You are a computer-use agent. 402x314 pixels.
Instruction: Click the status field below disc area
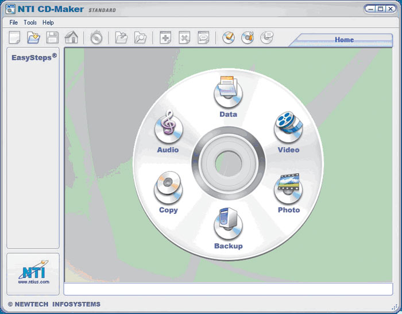pyautogui.click(x=228, y=289)
